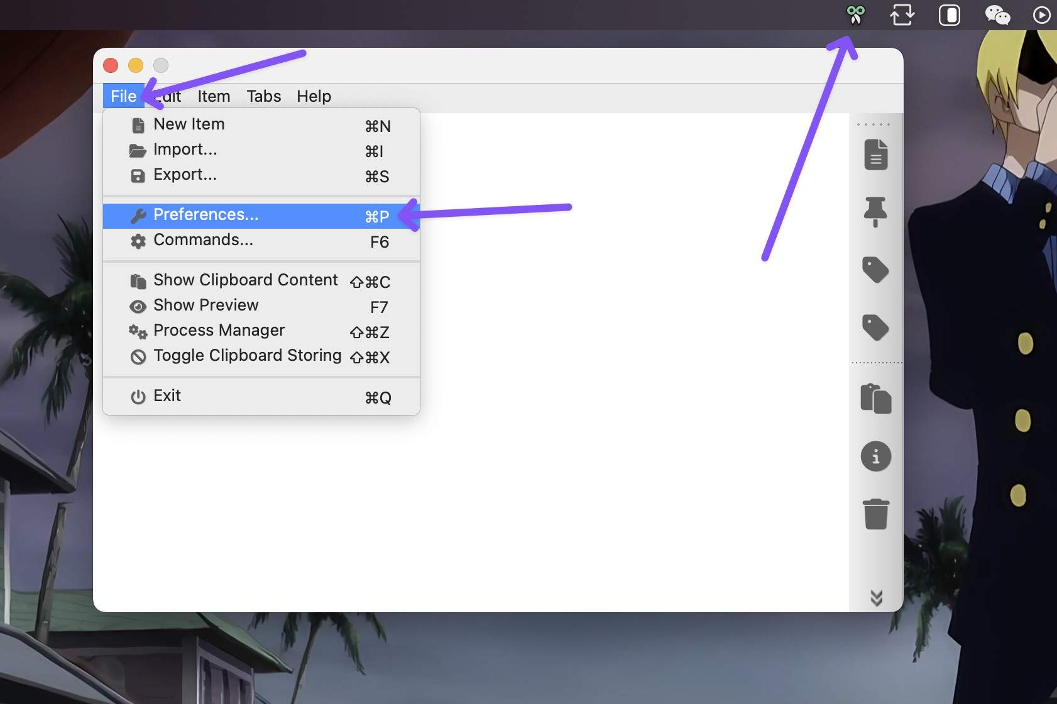This screenshot has width=1057, height=704.
Task: Choose Preferences... from File menu
Action: pos(206,215)
